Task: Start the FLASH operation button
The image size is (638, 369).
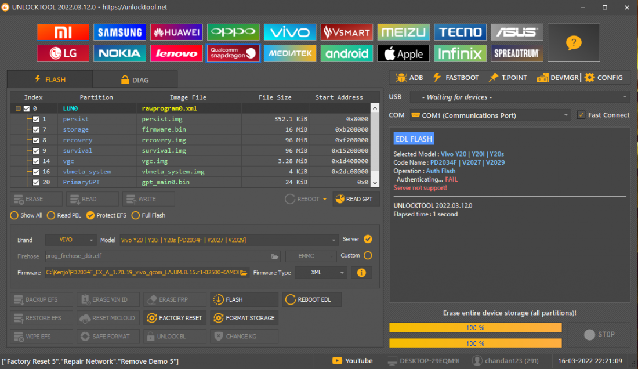Action: tap(244, 299)
